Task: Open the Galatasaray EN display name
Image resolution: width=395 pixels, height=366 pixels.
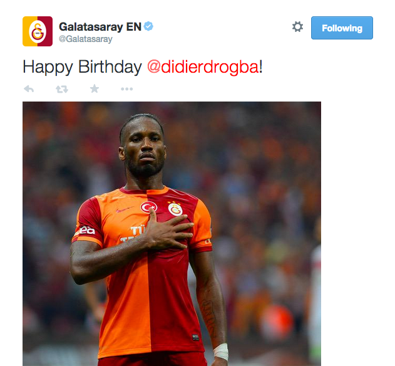Action: [100, 27]
